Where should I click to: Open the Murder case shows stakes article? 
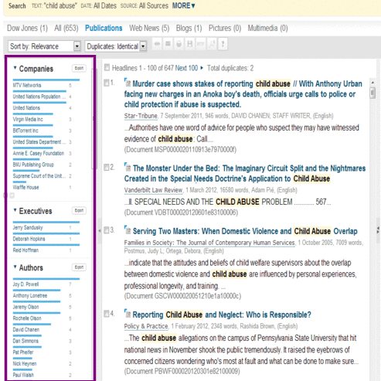coord(243,94)
